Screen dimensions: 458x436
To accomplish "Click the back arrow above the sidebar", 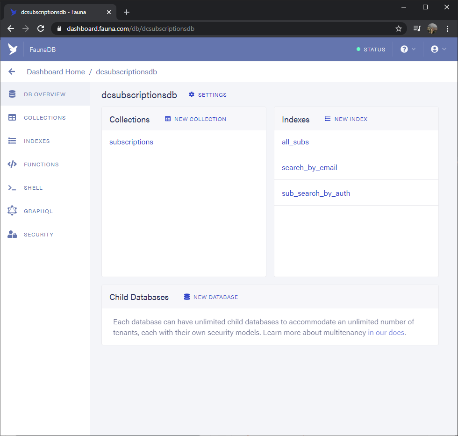I will pos(11,71).
